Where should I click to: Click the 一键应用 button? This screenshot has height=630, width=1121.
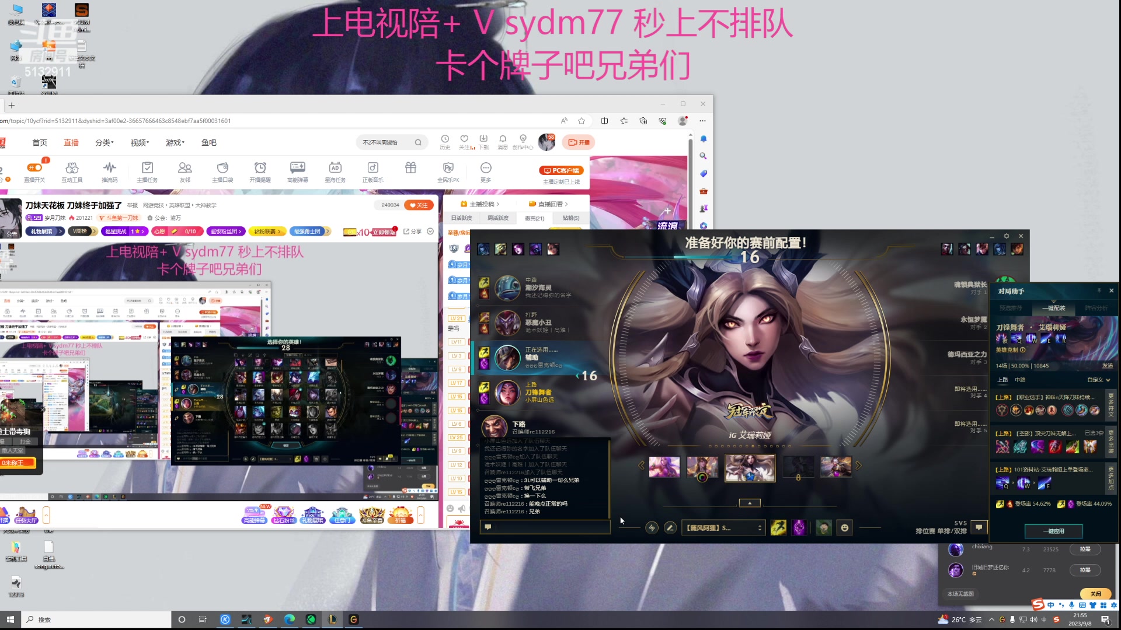coord(1053,531)
